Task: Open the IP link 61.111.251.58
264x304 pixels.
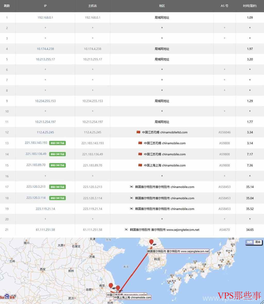Action: coord(45,230)
